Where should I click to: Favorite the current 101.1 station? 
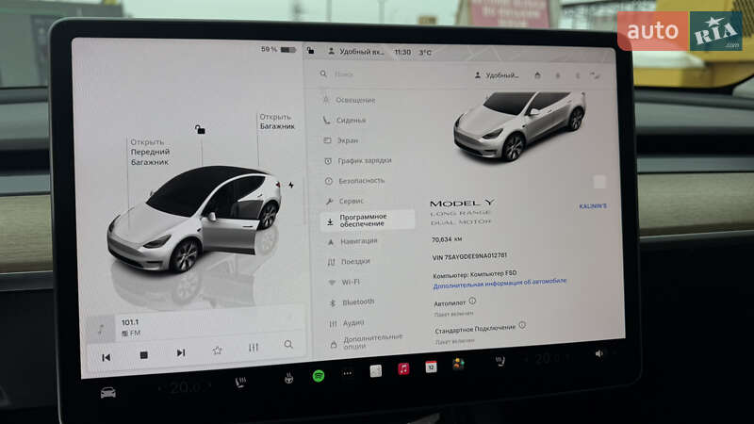pyautogui.click(x=217, y=350)
